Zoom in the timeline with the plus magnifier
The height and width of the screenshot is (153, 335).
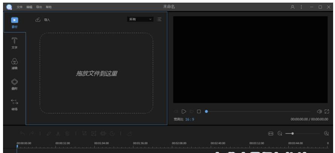(326, 133)
